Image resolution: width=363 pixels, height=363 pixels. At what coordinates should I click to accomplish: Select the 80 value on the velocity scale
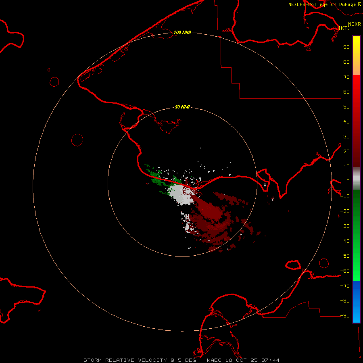click(346, 62)
